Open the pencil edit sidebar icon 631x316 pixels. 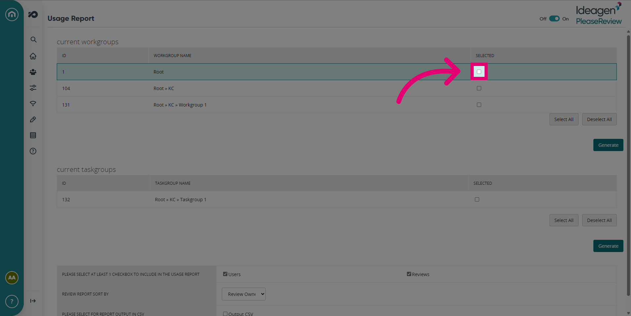(x=33, y=119)
